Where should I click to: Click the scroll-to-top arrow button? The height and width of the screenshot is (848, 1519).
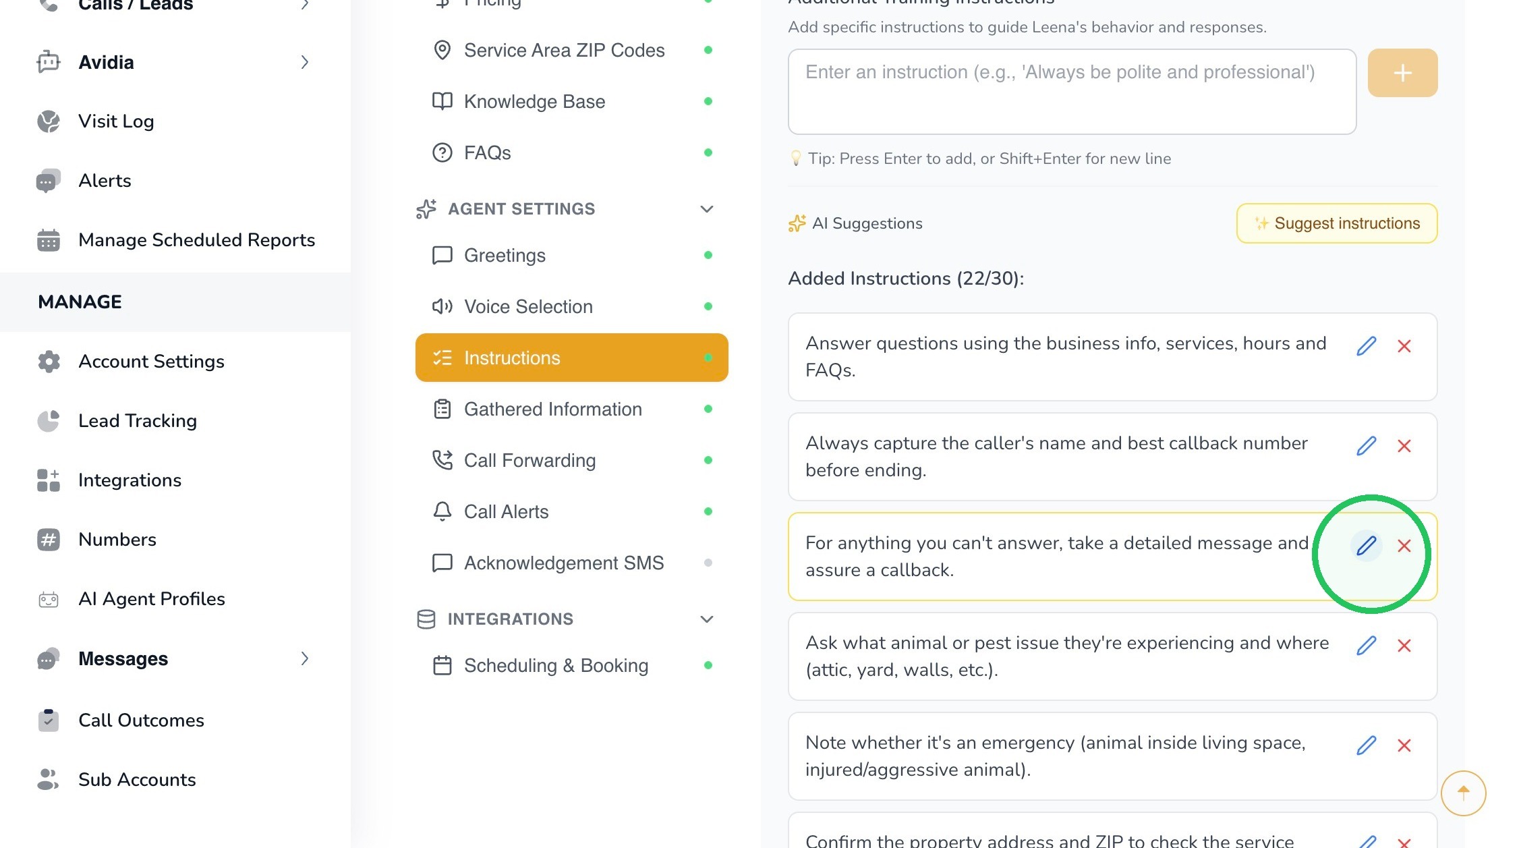point(1463,793)
